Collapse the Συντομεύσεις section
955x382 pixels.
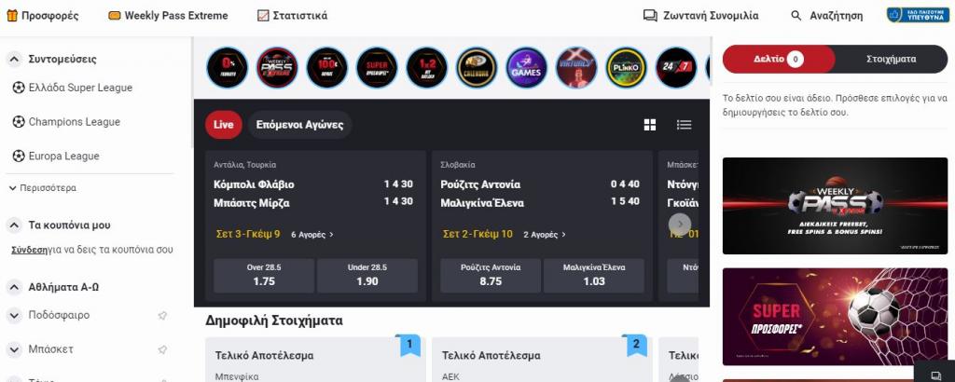coord(14,59)
